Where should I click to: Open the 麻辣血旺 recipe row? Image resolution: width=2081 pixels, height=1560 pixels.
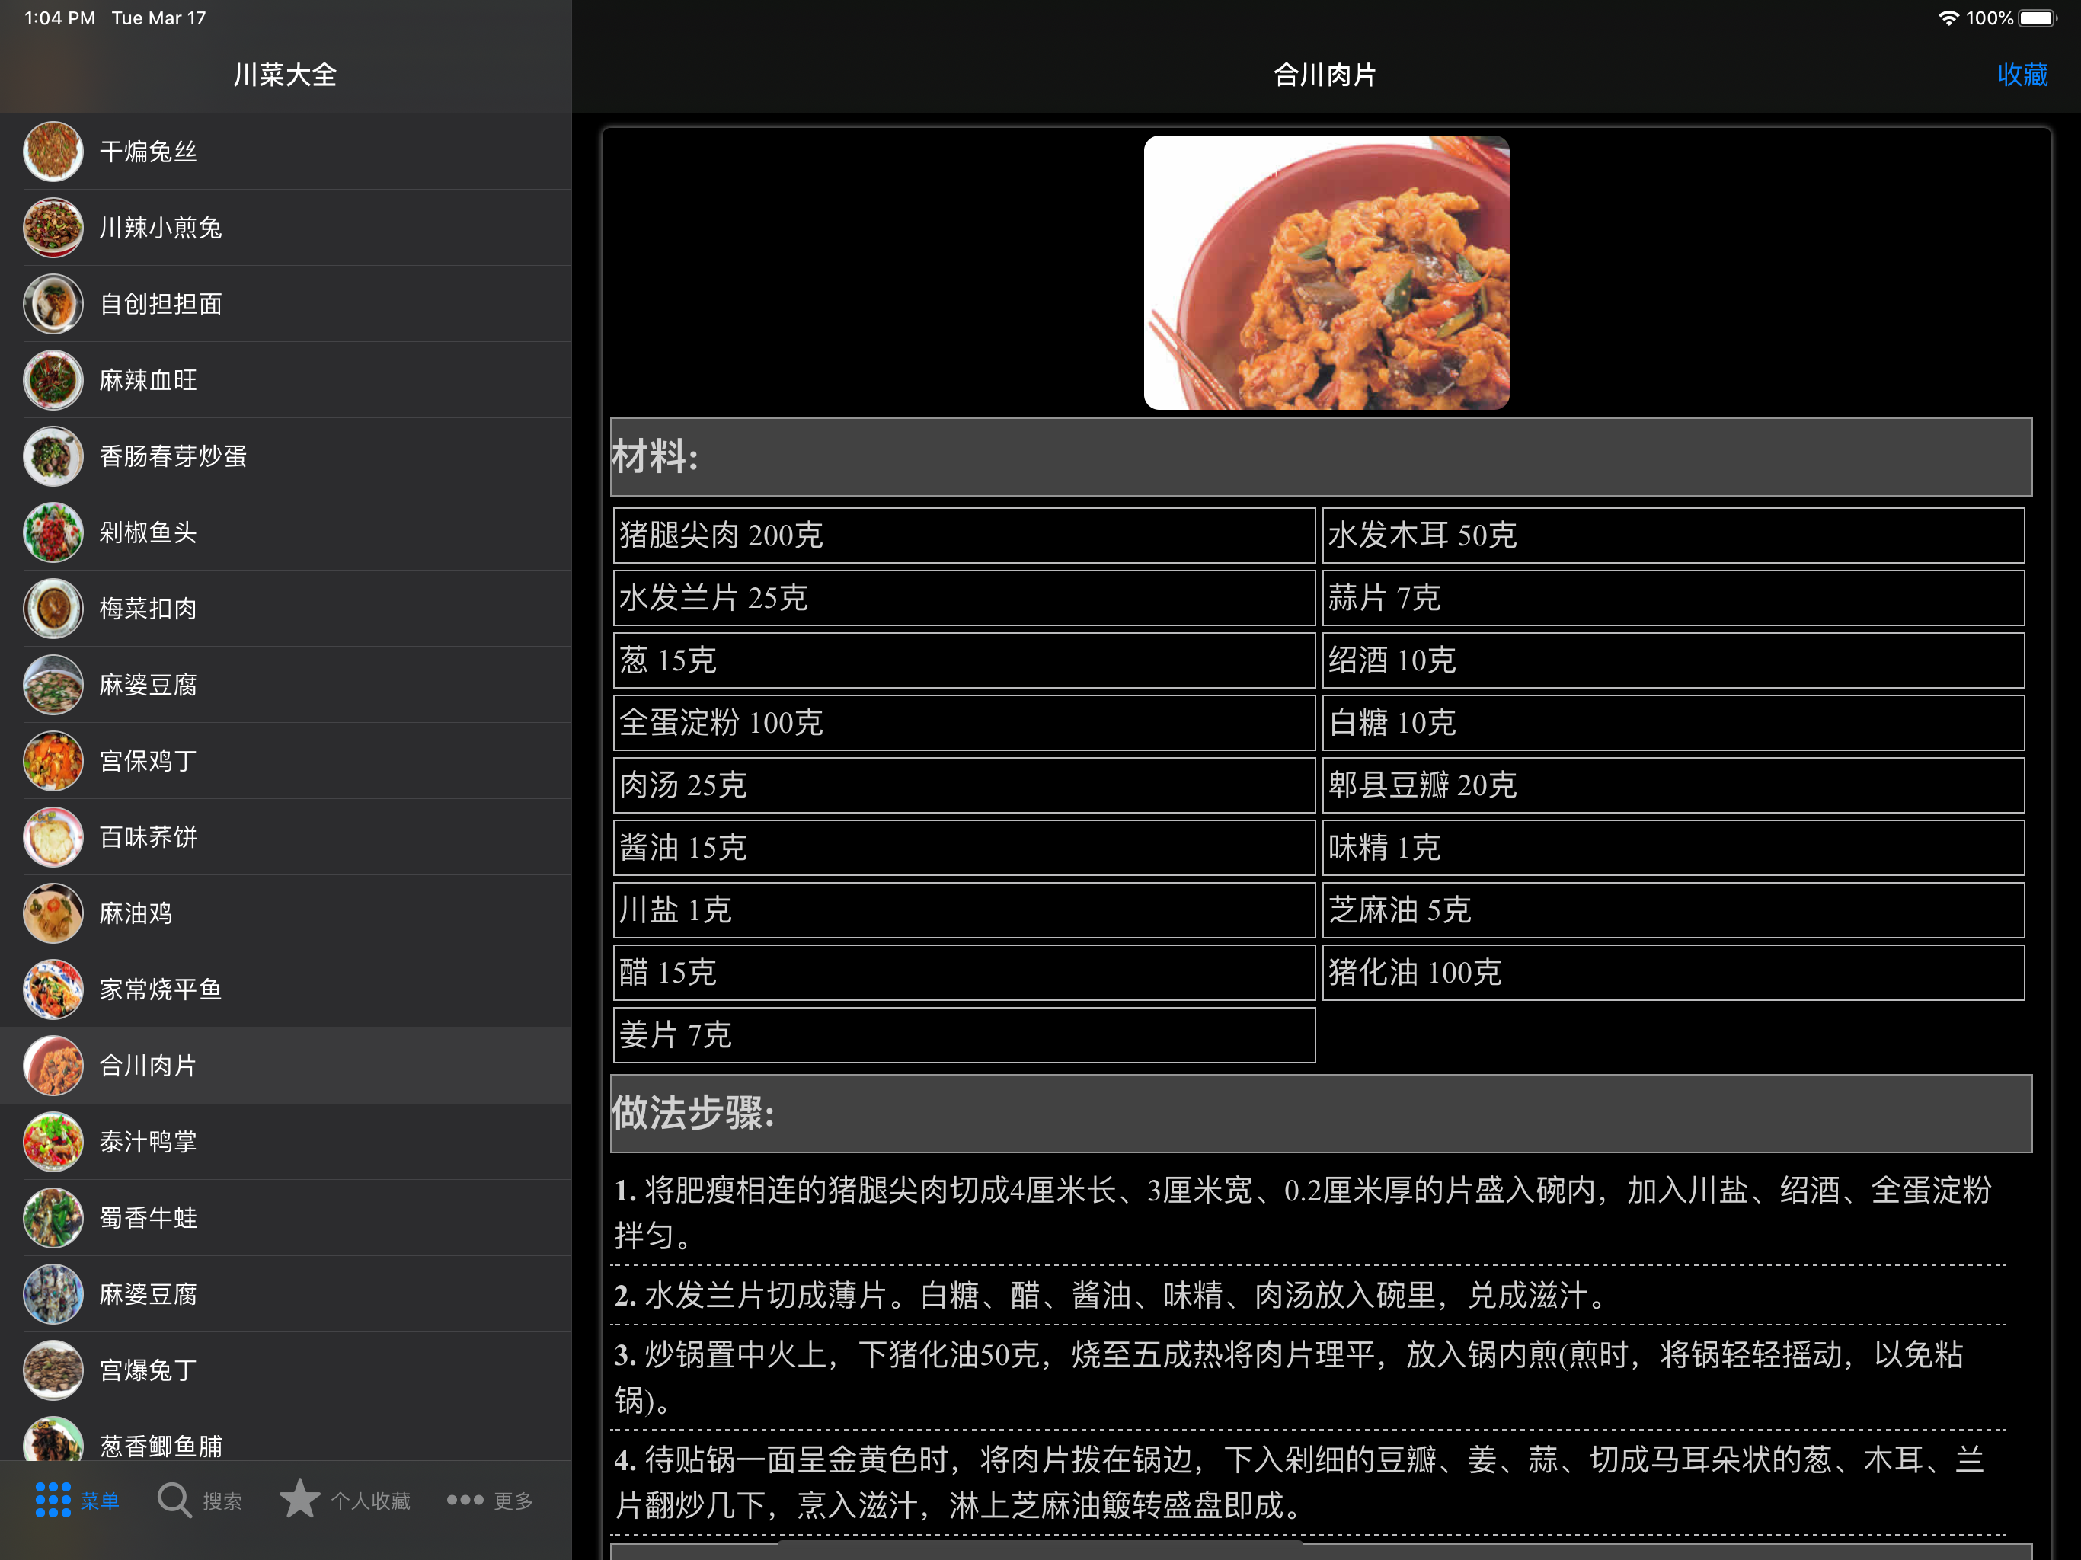(x=286, y=380)
